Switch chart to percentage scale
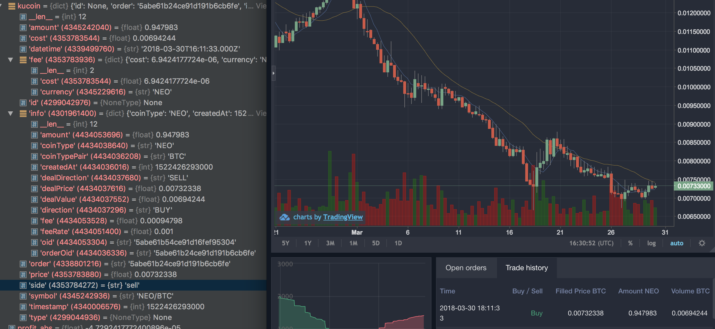The height and width of the screenshot is (329, 715). pos(631,243)
